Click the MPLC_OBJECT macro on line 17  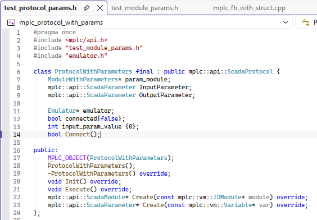pyautogui.click(x=67, y=158)
